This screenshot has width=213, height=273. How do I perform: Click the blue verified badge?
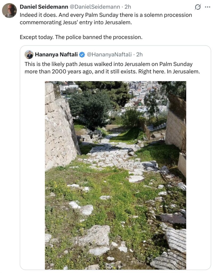click(x=82, y=55)
